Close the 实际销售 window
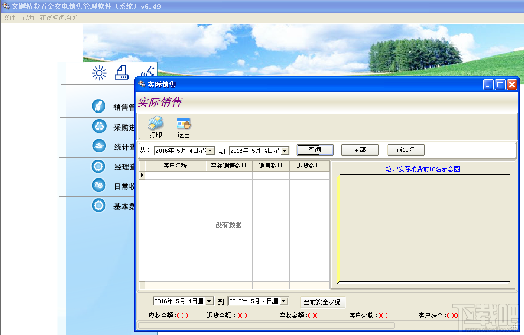The height and width of the screenshot is (335, 524). (x=512, y=84)
